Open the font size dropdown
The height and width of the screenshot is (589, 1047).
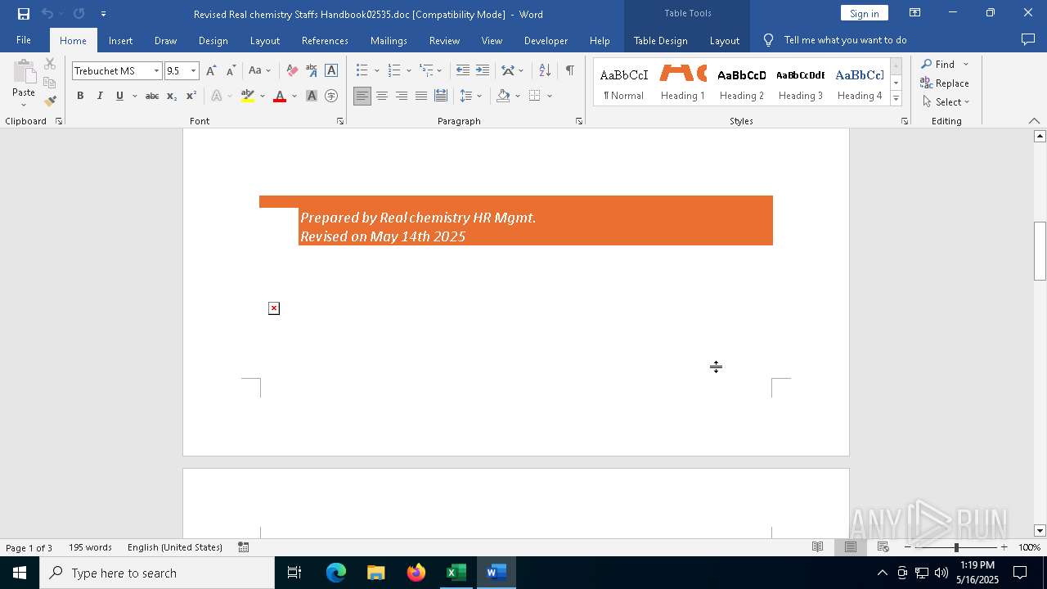pos(193,71)
